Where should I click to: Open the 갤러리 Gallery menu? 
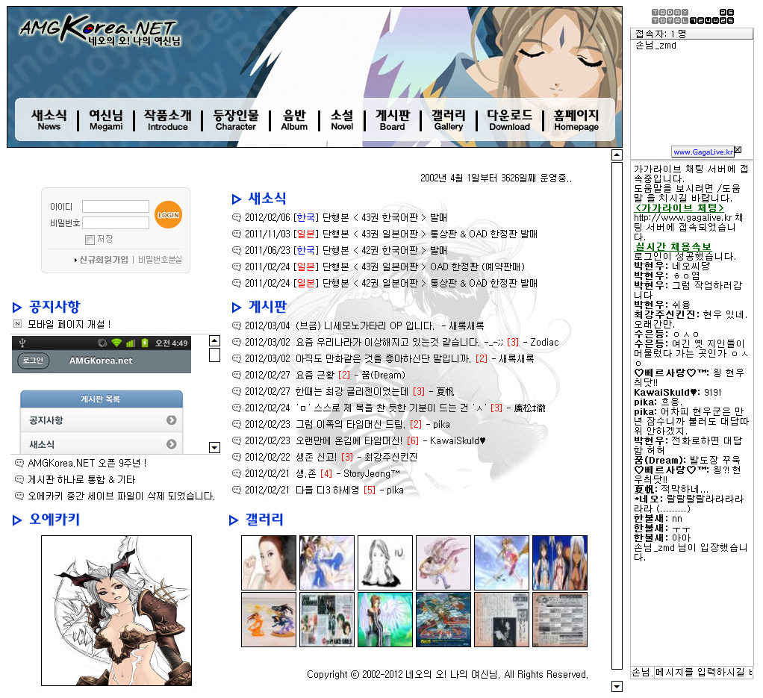pos(449,119)
